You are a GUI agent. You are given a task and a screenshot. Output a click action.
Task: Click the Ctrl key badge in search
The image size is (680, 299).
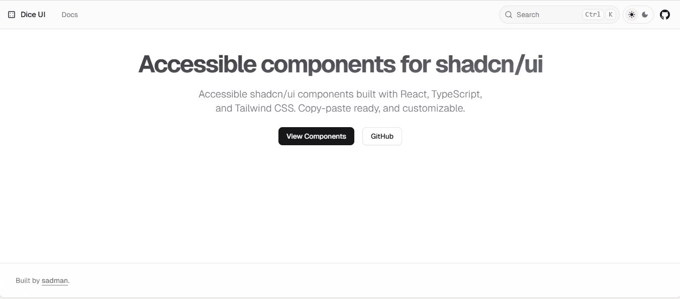coord(593,15)
